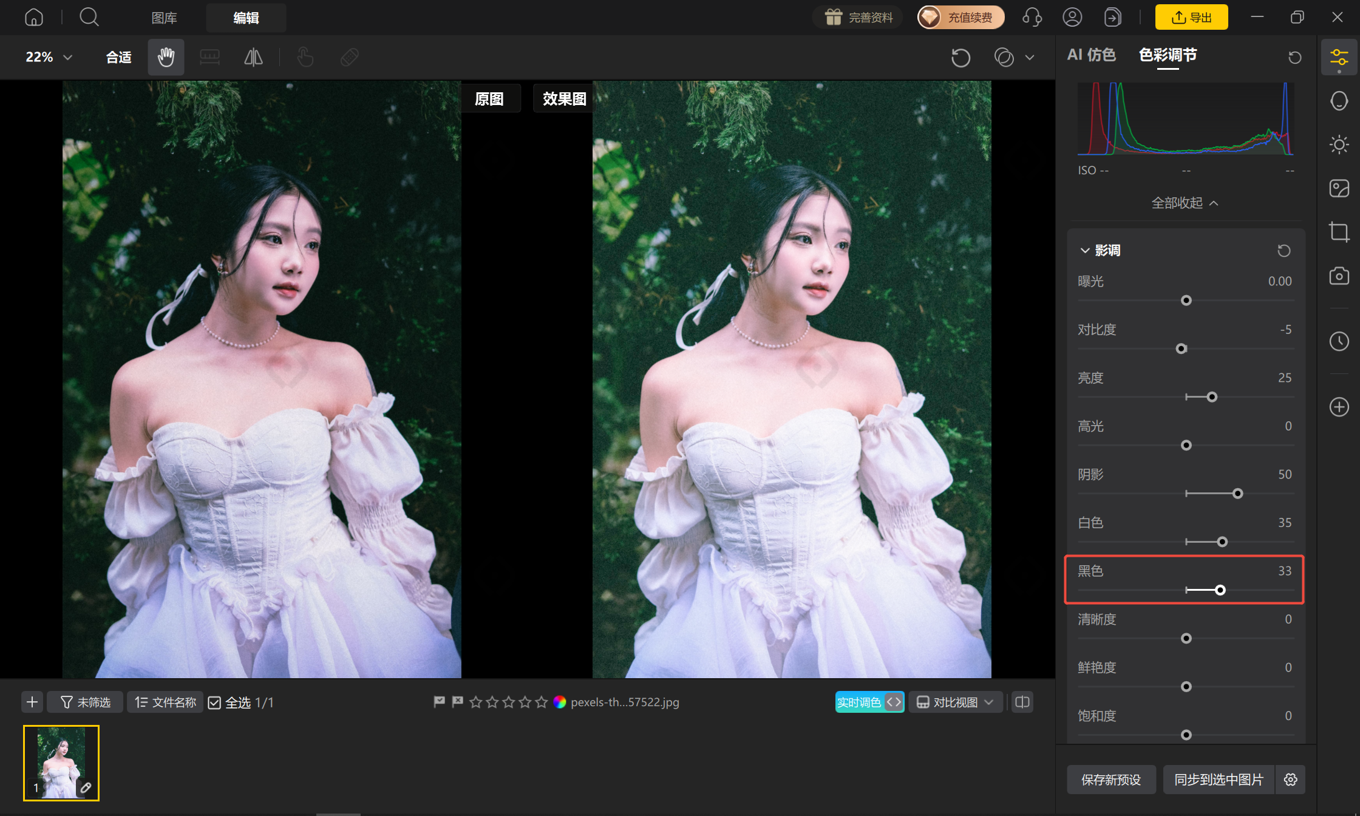This screenshot has height=816, width=1360.
Task: Click the undo rotate arrow in toolbar
Action: (960, 58)
